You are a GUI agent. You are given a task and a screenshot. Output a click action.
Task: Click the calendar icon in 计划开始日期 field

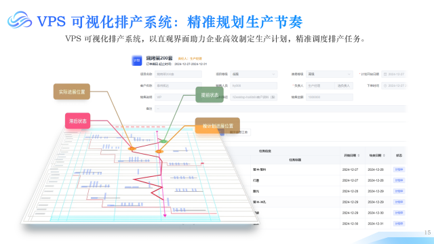pyautogui.click(x=385, y=74)
